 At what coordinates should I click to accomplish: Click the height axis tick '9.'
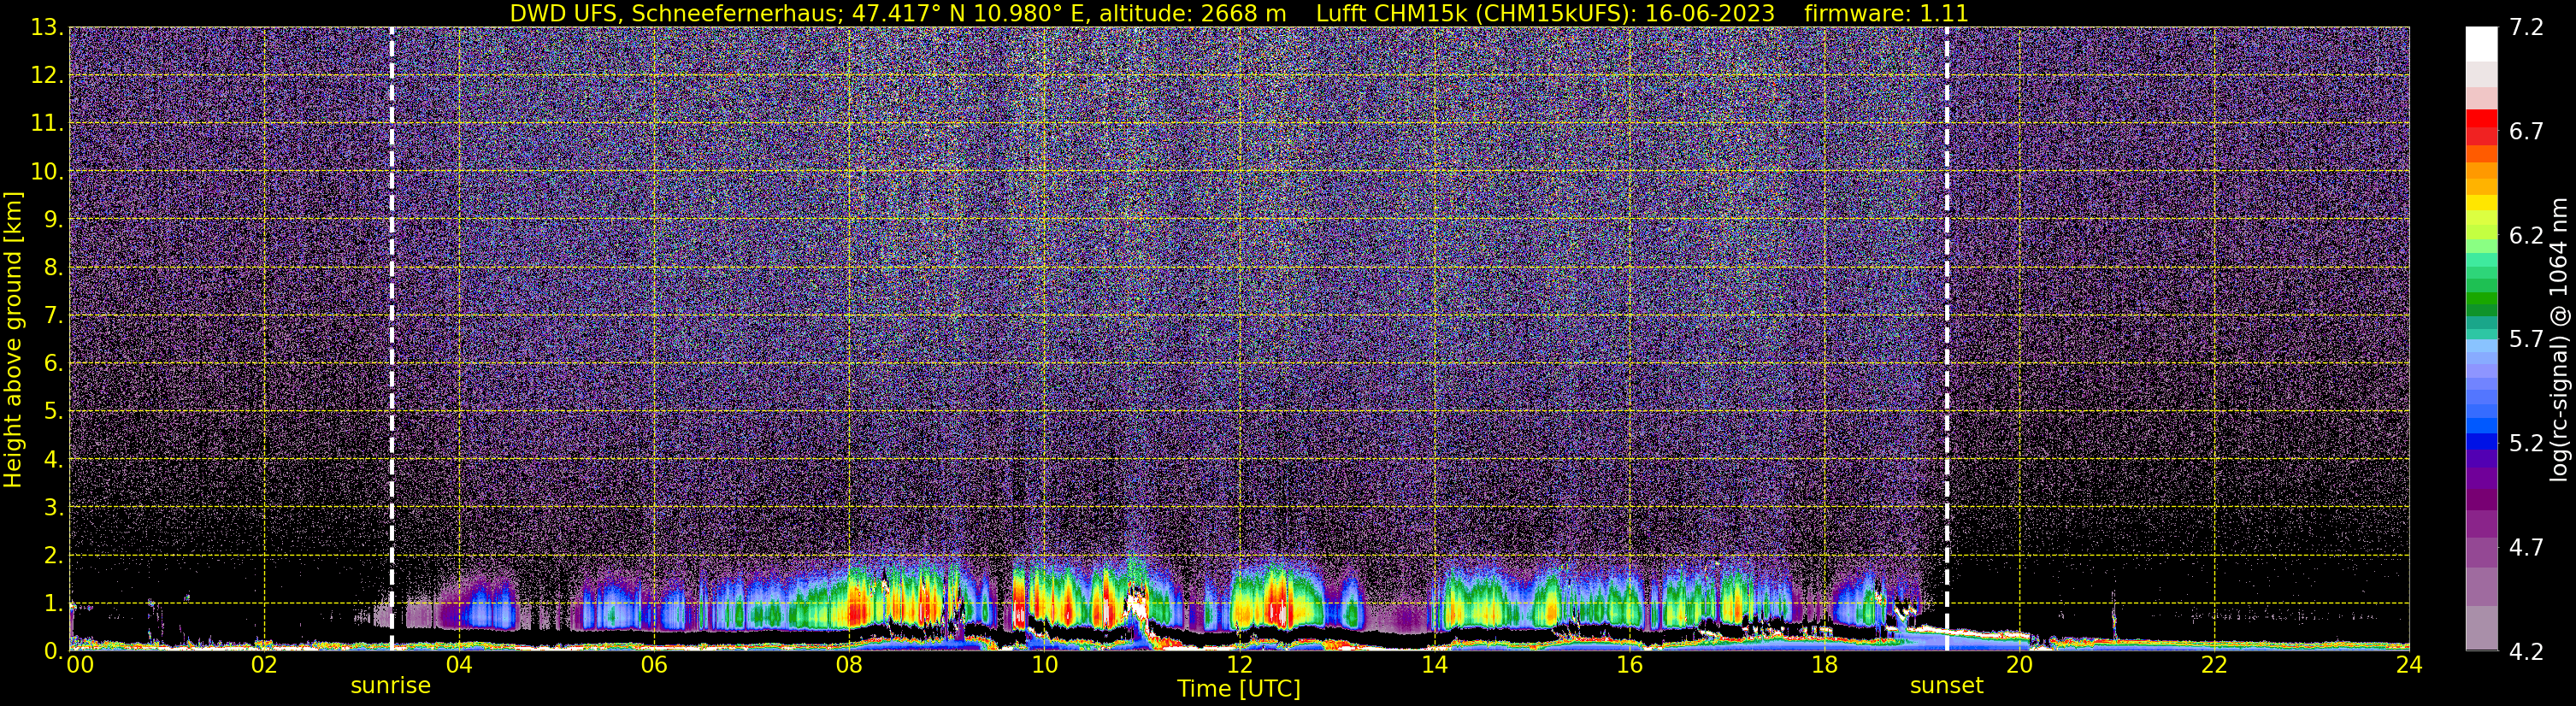(x=54, y=220)
